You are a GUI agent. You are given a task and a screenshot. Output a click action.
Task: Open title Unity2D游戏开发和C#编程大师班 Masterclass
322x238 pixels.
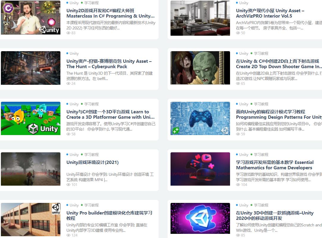[110, 13]
